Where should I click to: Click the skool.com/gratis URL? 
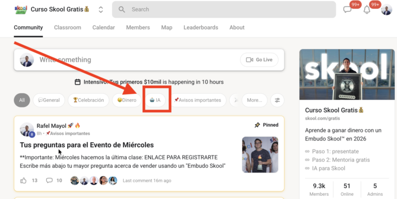tap(323, 118)
